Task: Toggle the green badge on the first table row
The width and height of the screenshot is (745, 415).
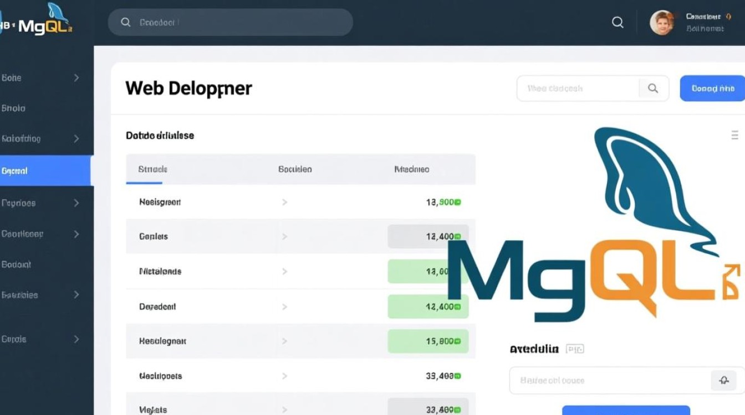Action: click(456, 201)
